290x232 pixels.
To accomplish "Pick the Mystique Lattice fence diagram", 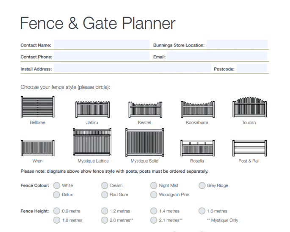I will [x=93, y=143].
